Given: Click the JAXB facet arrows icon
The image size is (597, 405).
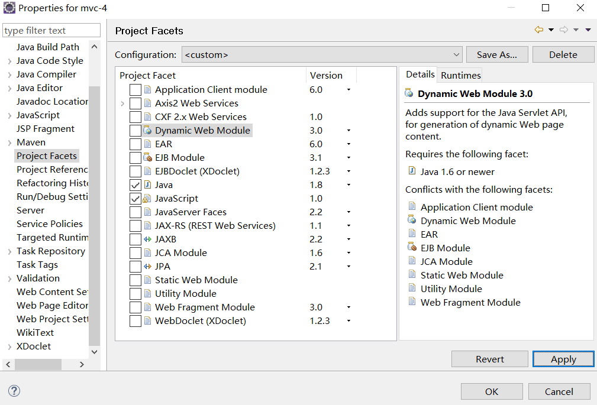Looking at the screenshot, I should [x=147, y=239].
